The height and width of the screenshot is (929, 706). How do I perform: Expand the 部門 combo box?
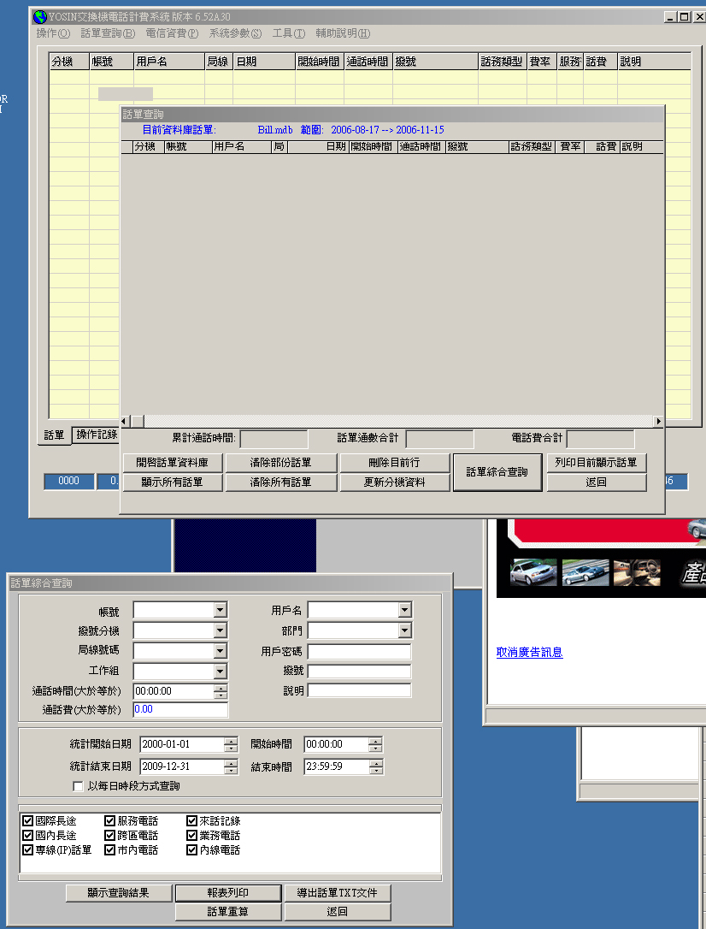click(404, 630)
